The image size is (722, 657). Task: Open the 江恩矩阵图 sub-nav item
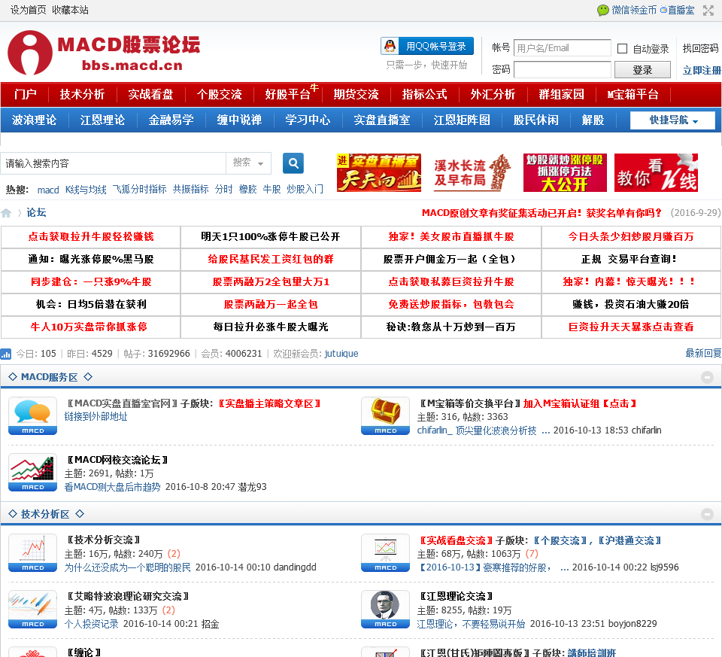(462, 120)
